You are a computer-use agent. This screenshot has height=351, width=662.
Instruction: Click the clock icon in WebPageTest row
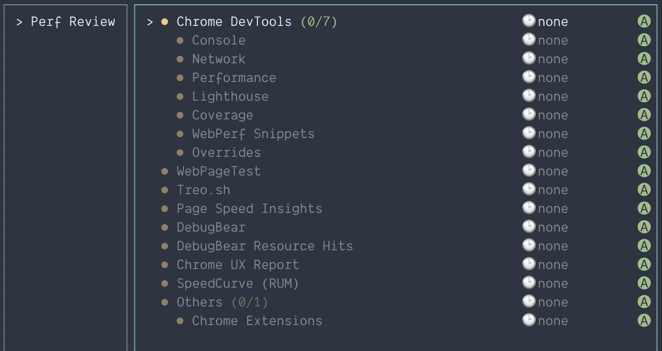[x=529, y=171]
